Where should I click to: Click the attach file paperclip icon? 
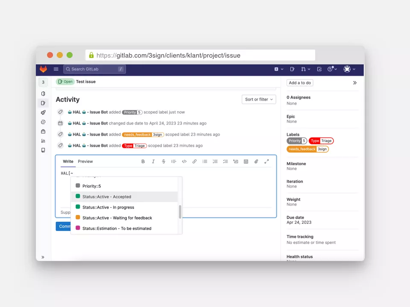(x=256, y=162)
